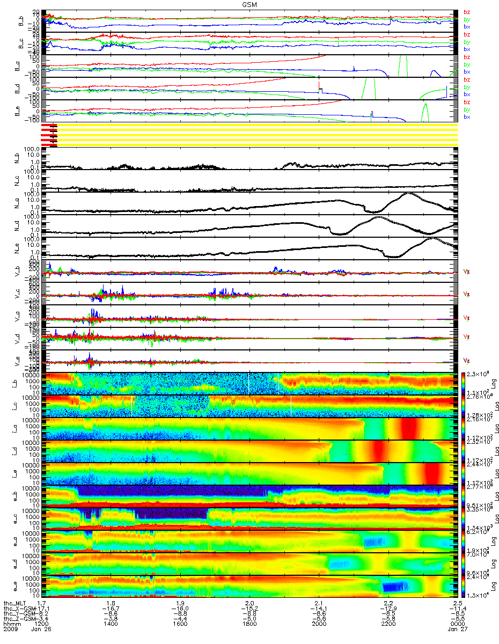The height and width of the screenshot is (644, 499).
Task: Click the i_b ion spectrogram panel
Action: 249,384
